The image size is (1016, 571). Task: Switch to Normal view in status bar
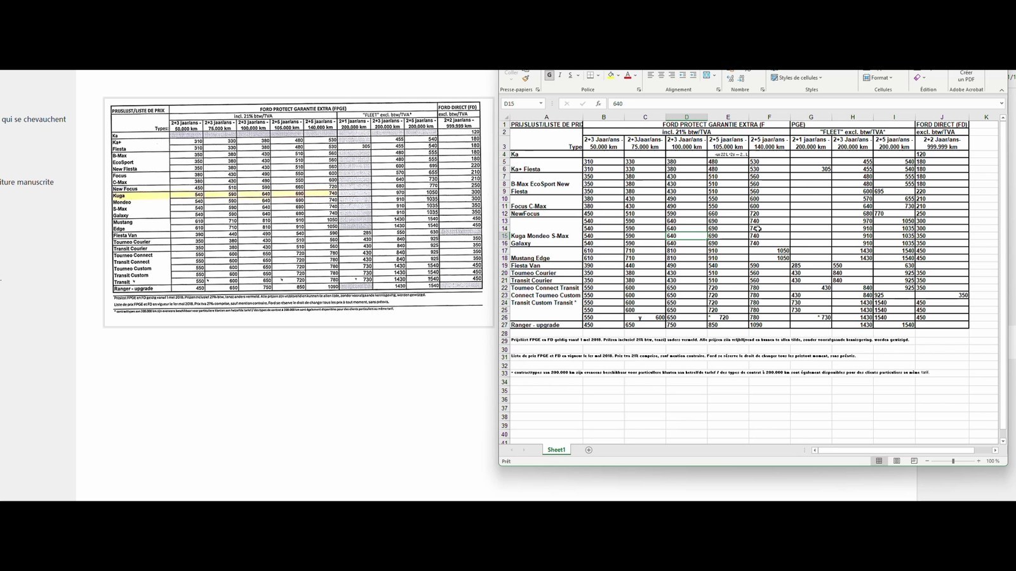879,461
